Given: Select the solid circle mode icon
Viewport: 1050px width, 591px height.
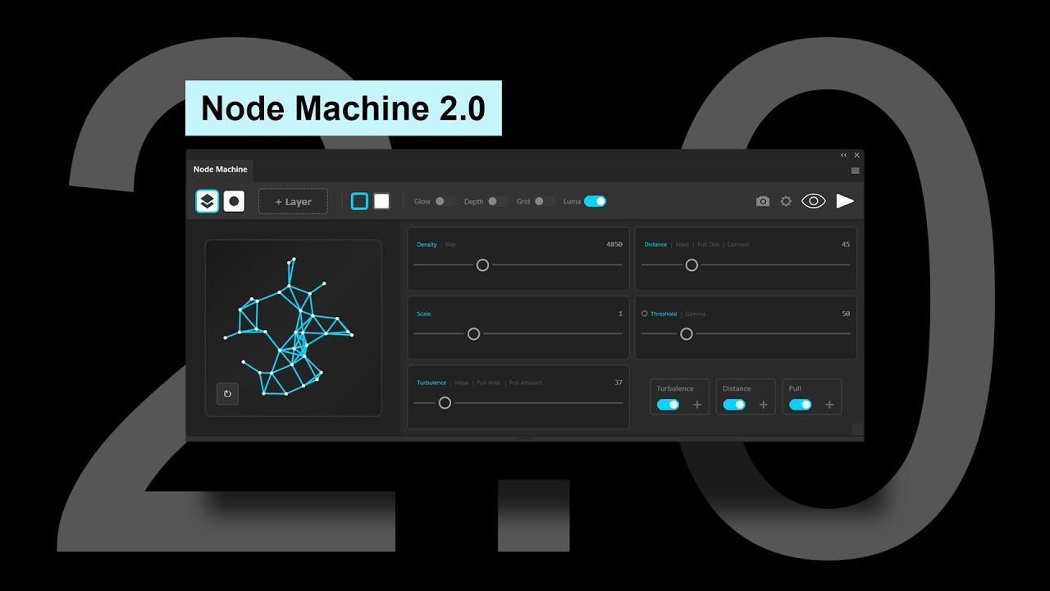Looking at the screenshot, I should pyautogui.click(x=234, y=201).
